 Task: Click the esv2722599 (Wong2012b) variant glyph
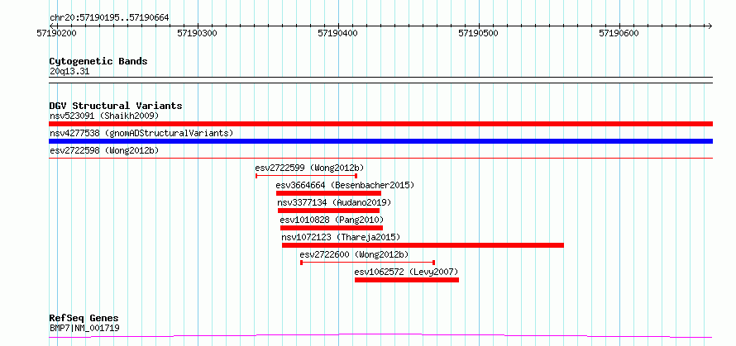(307, 176)
